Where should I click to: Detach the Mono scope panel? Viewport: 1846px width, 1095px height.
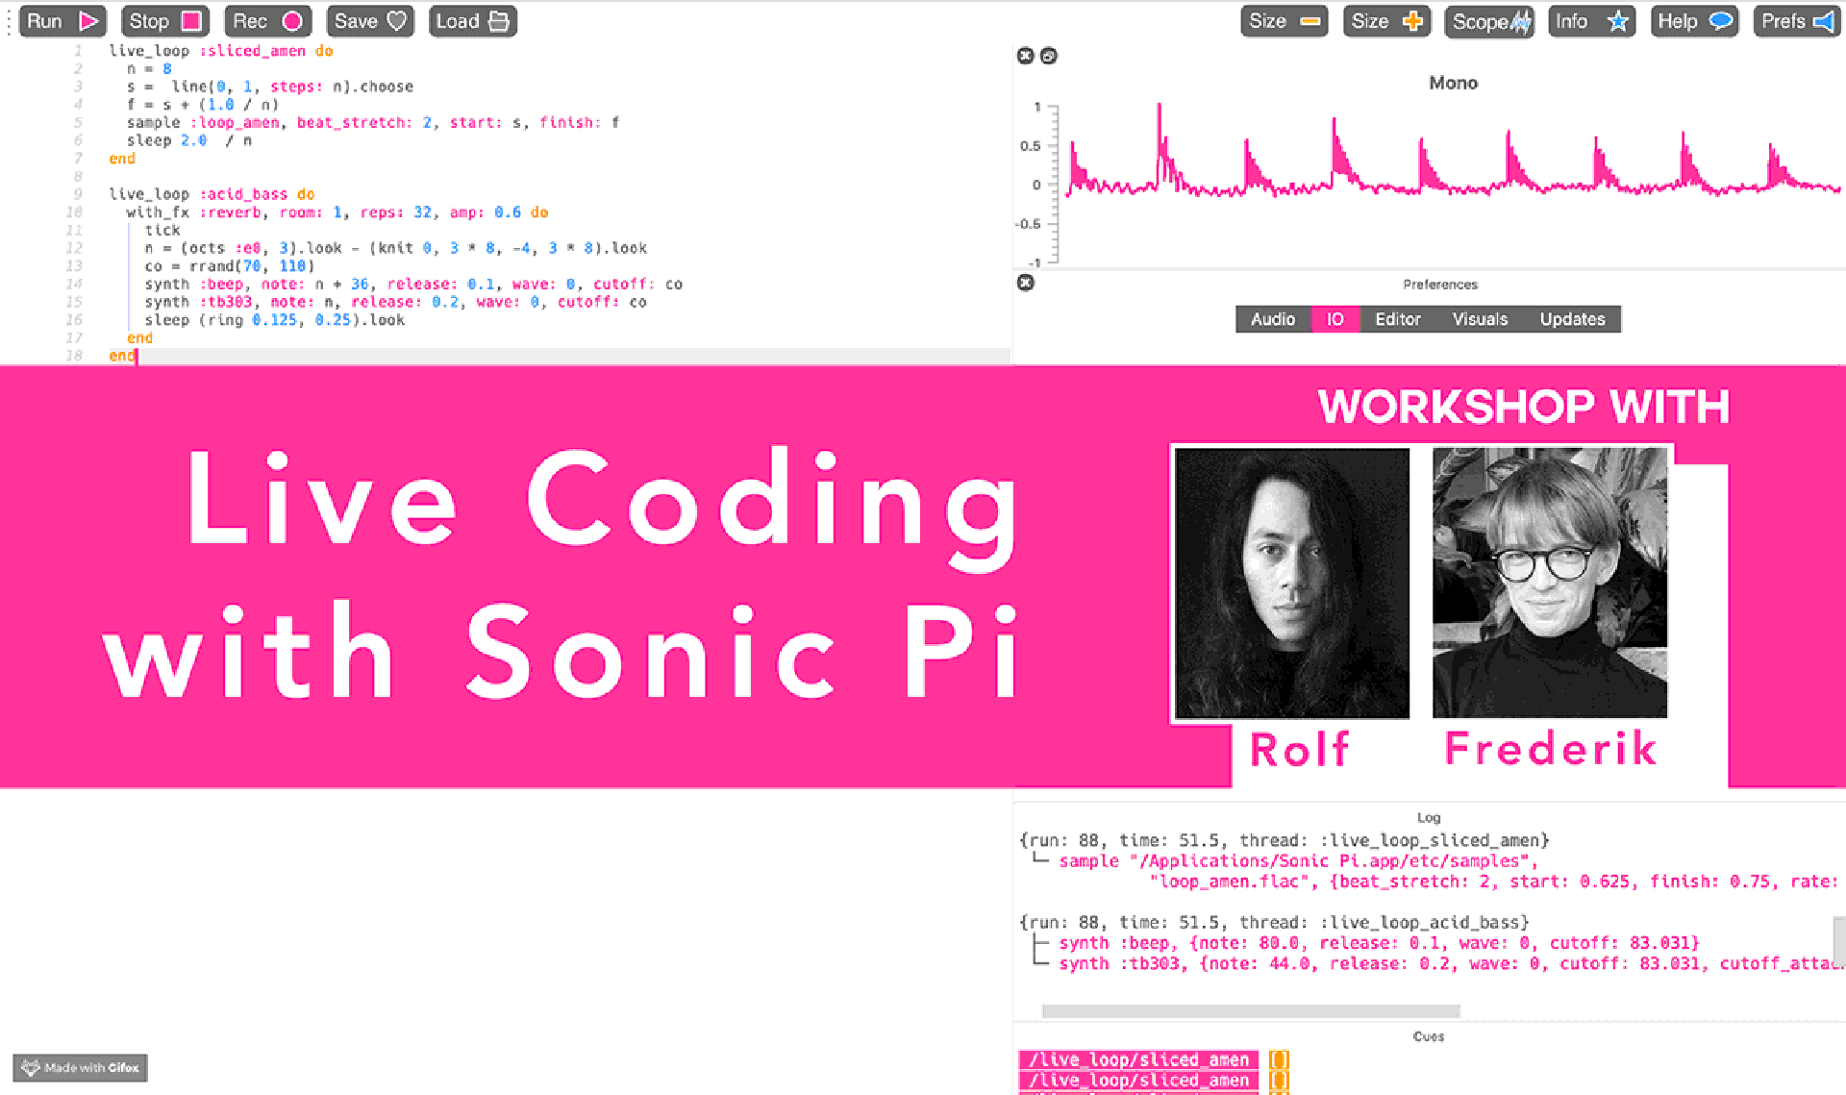click(x=1049, y=56)
